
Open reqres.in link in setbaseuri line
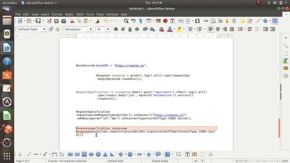coord(169,115)
